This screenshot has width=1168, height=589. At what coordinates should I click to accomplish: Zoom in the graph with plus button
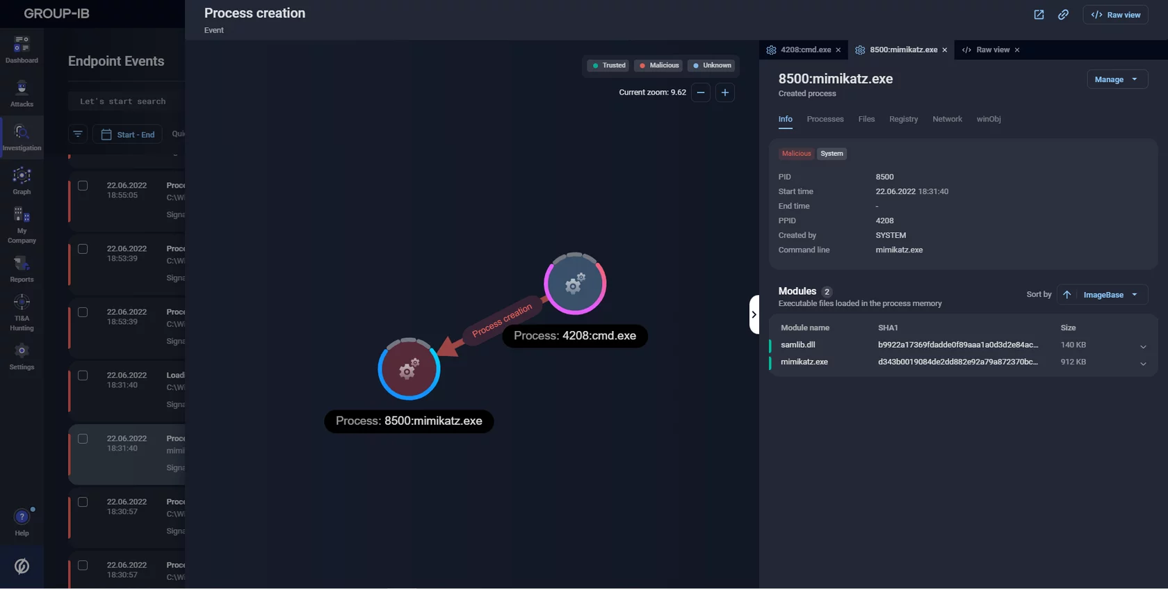click(x=724, y=92)
